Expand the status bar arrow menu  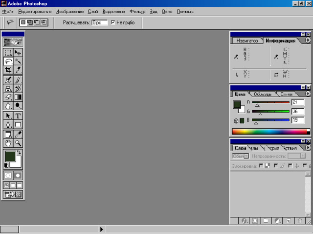tap(102, 229)
